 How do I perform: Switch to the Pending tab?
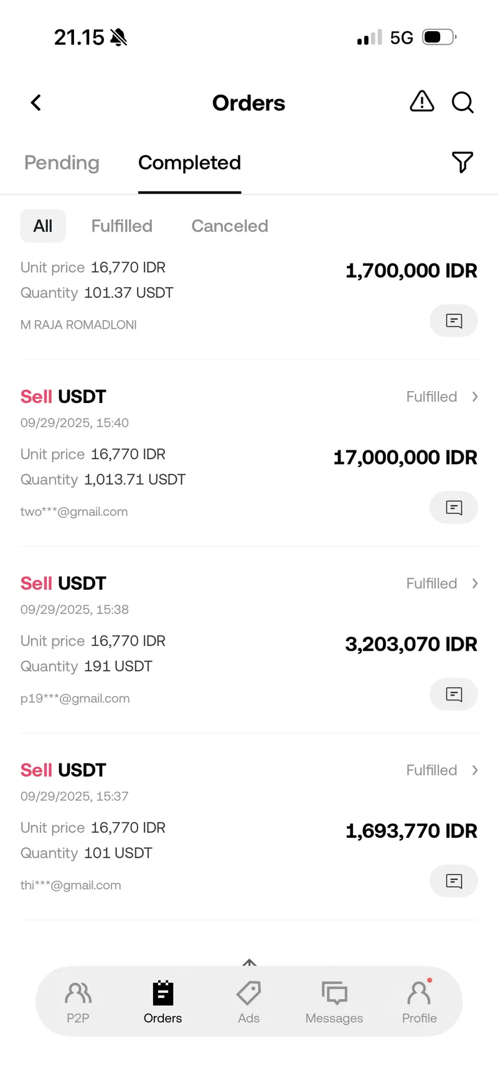[x=62, y=163]
